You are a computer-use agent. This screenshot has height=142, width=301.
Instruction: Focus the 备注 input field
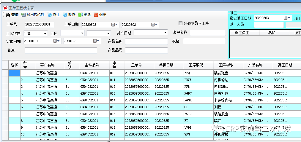pyautogui.click(x=61, y=50)
